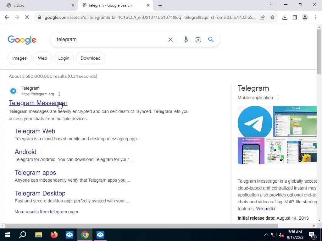This screenshot has height=241, width=322.
Task: Click the address bar URL
Action: point(150,18)
